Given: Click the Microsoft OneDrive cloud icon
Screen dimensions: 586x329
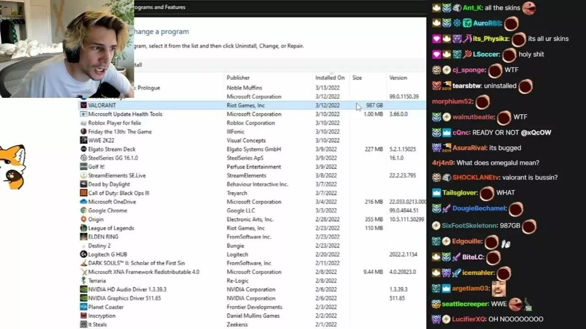Looking at the screenshot, I should tap(83, 202).
